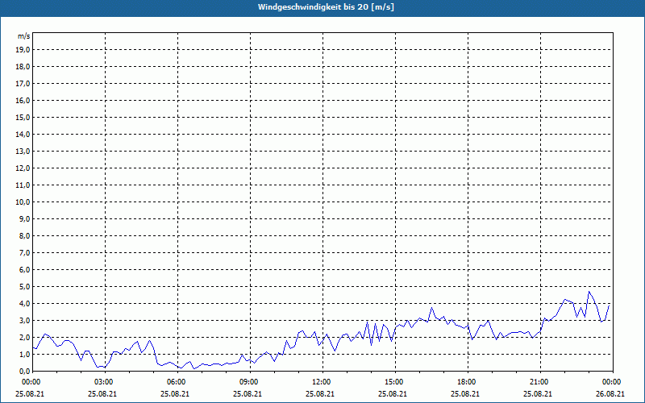Click the 0,0 y-axis label

[x=24, y=371]
